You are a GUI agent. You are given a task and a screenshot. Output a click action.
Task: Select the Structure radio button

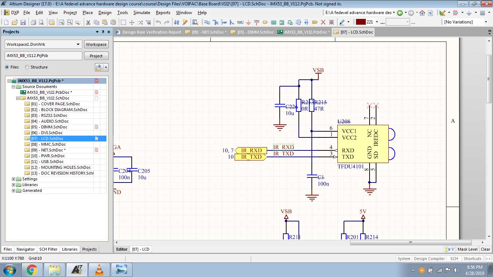click(x=27, y=67)
